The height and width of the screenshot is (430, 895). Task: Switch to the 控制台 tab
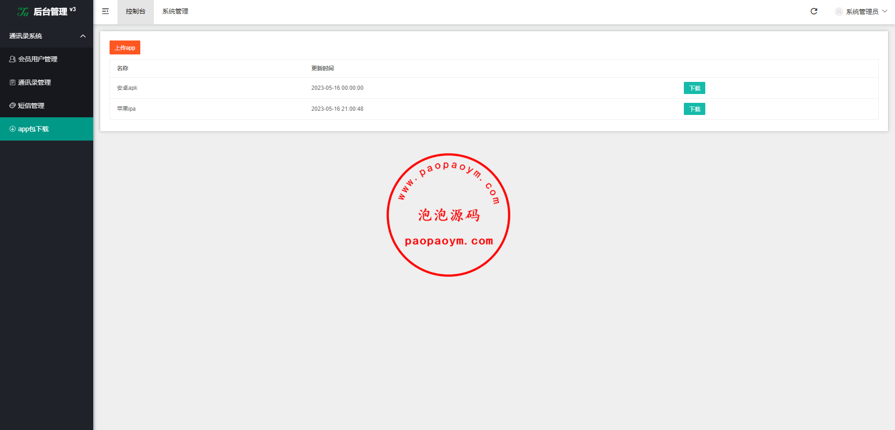coord(136,12)
